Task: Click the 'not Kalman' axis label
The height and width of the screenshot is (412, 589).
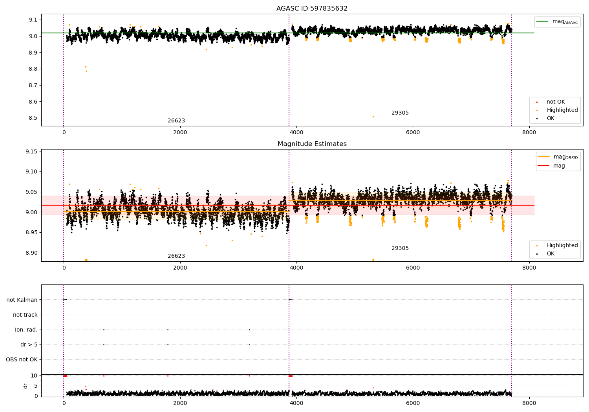Action: click(x=22, y=300)
